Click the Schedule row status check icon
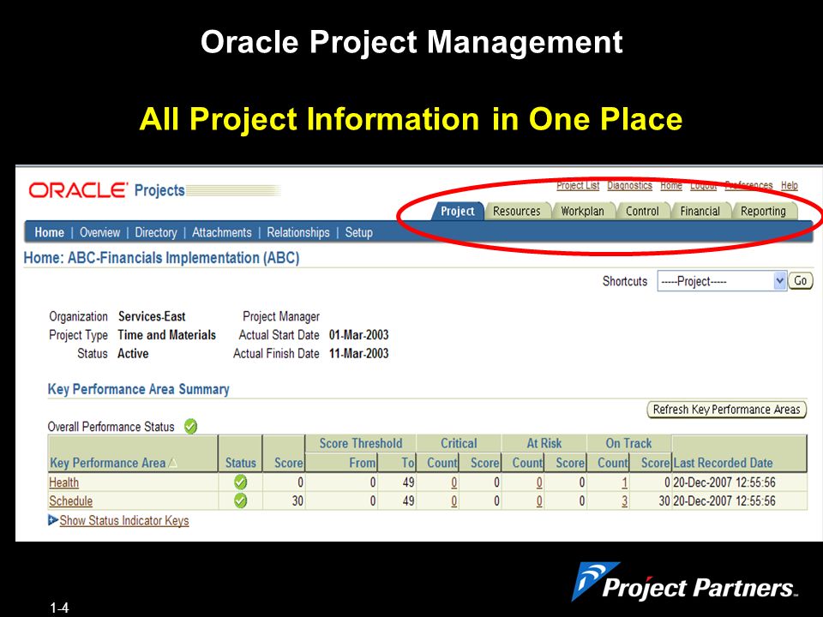The height and width of the screenshot is (617, 823). [x=240, y=500]
